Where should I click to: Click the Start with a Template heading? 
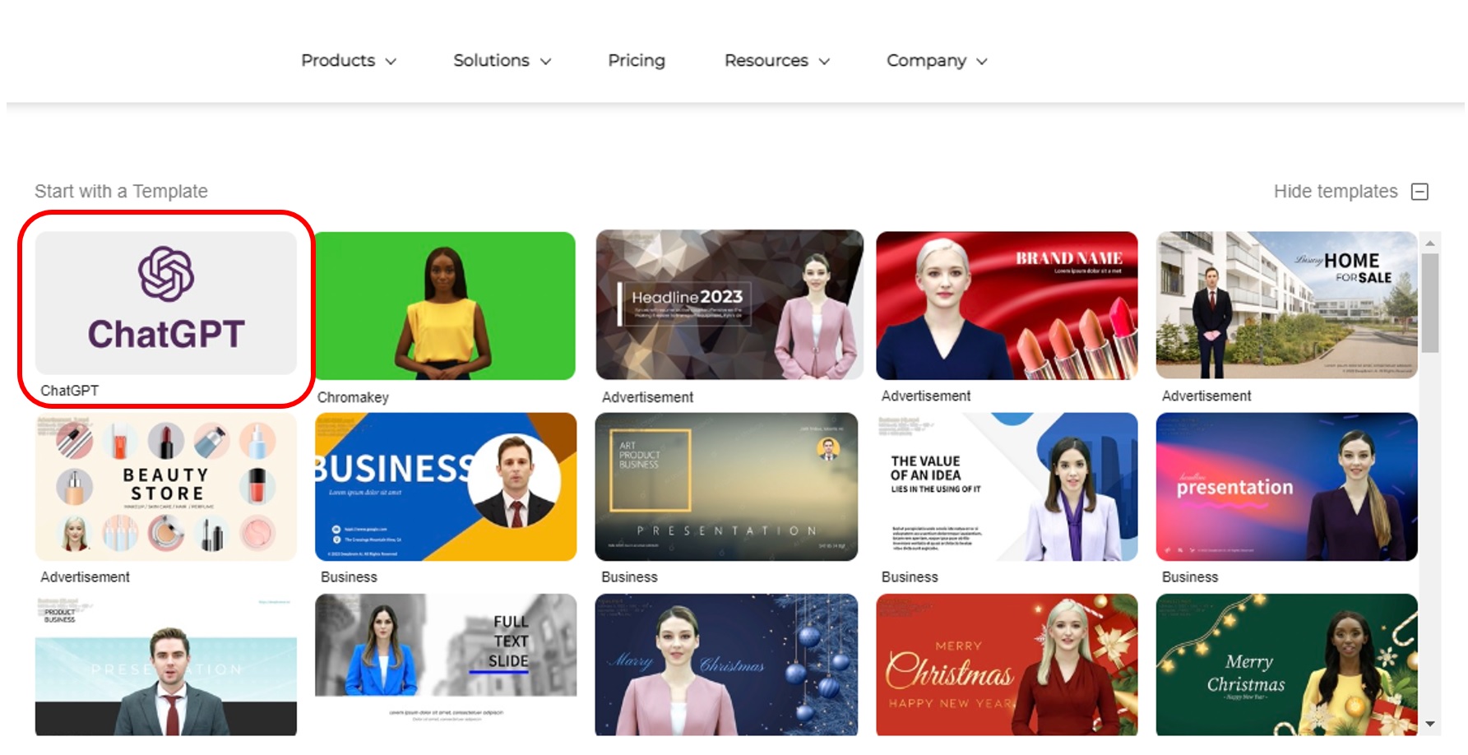pyautogui.click(x=121, y=192)
